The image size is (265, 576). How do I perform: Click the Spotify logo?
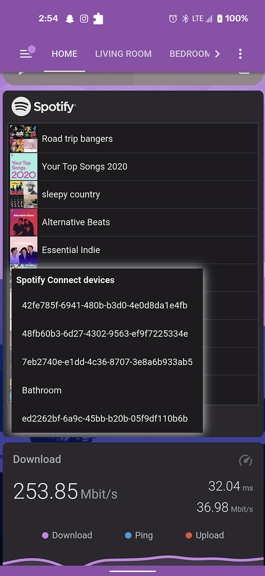coord(43,106)
